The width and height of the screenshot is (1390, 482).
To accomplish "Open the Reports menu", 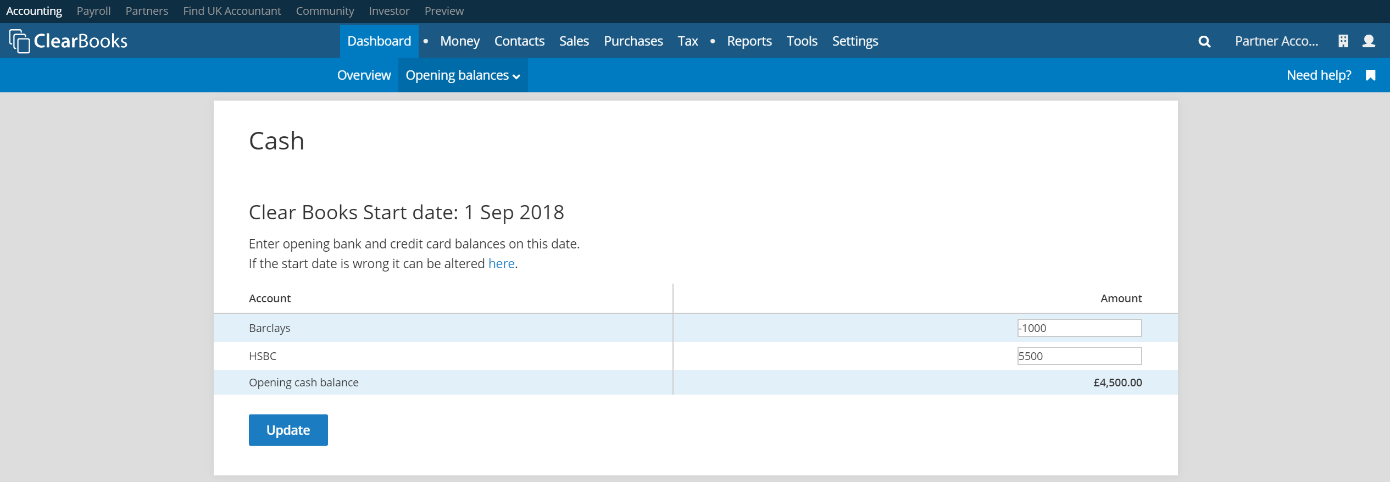I will pos(749,41).
